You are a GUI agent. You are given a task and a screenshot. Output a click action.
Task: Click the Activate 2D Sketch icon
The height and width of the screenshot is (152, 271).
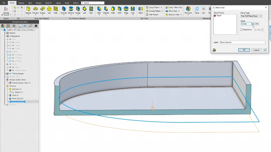[6, 9]
